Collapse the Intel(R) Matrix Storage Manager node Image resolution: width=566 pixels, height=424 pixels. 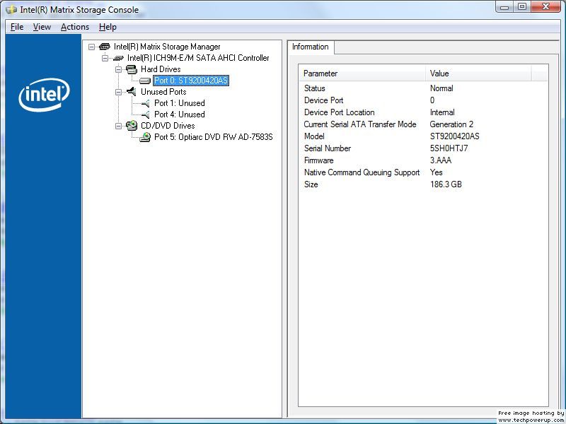92,47
